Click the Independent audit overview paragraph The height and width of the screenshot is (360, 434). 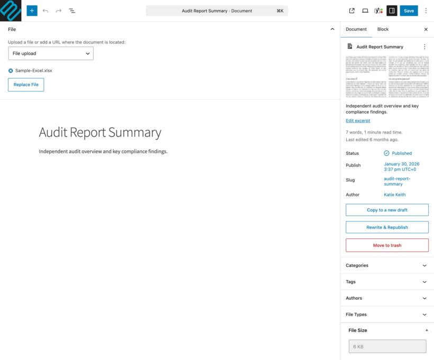(103, 152)
